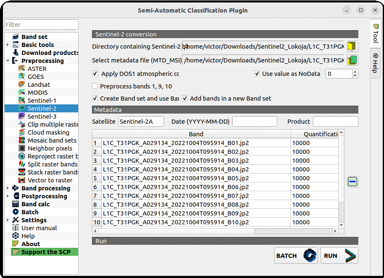Browse for MTD_MSI metadata file

[x=352, y=60]
